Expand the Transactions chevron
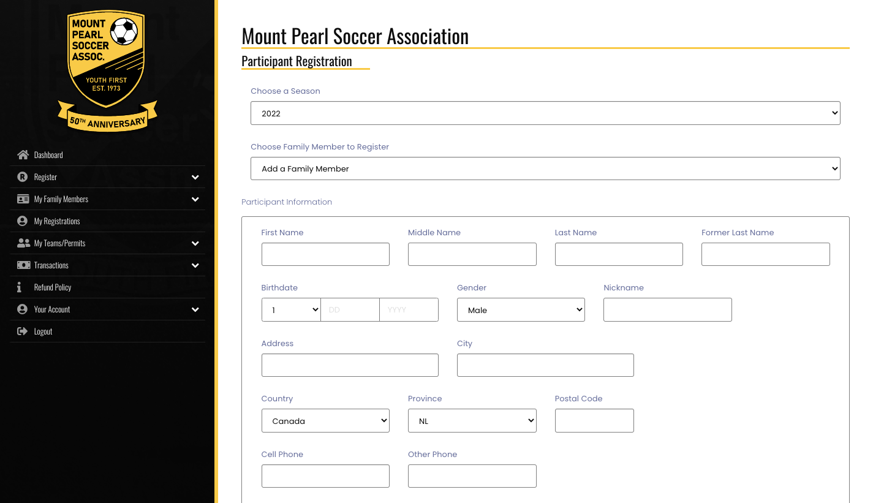 pos(195,265)
